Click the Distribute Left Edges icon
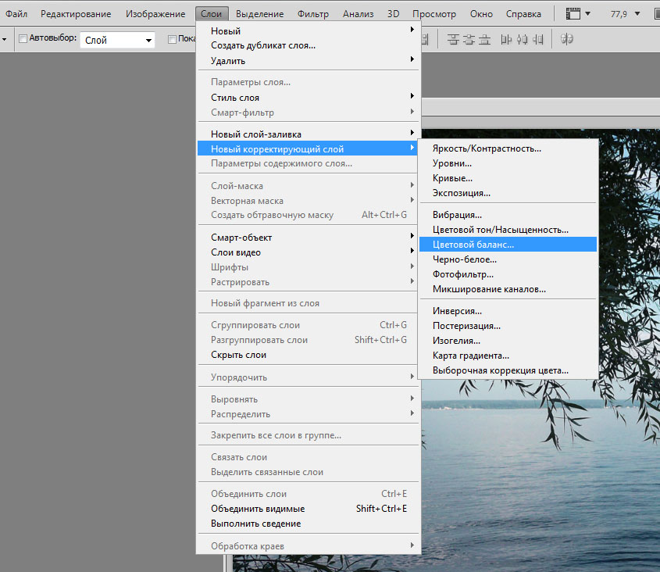Image resolution: width=660 pixels, height=572 pixels. click(x=506, y=40)
